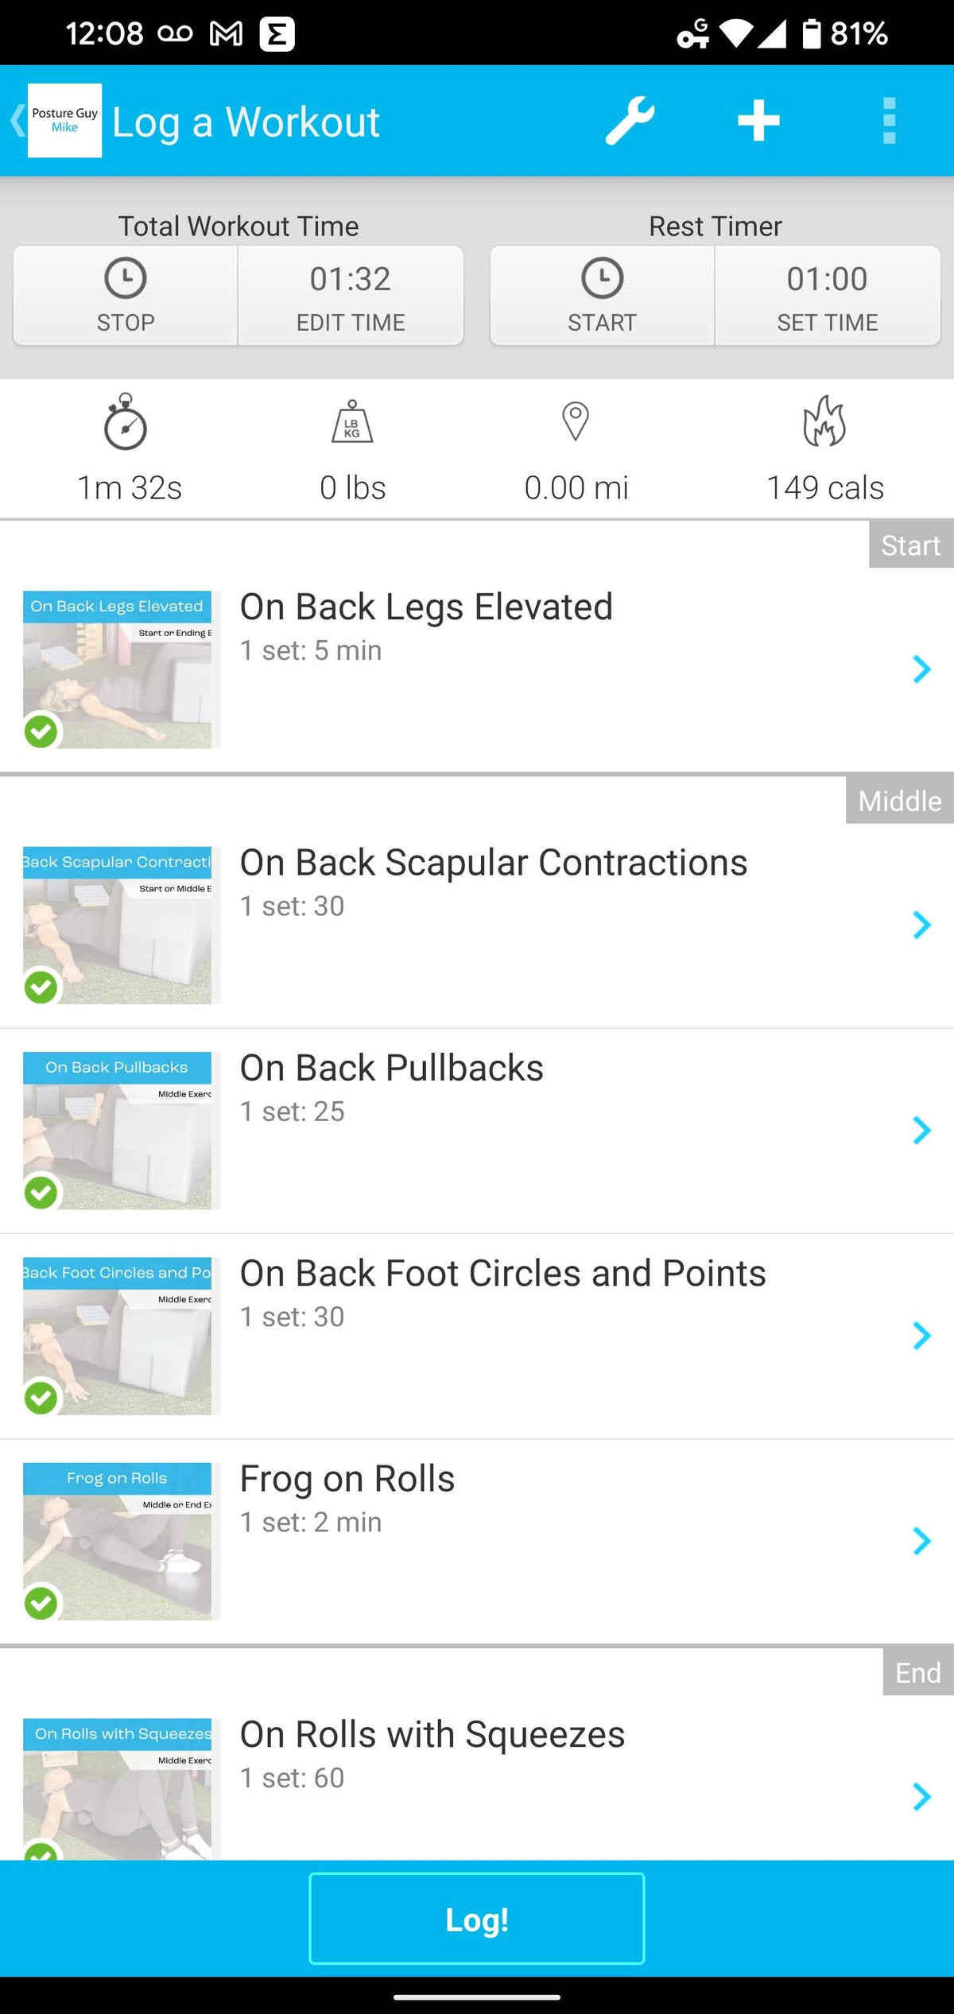Toggle checkmark on On Back Legs Elevated
954x2014 pixels.
41,731
